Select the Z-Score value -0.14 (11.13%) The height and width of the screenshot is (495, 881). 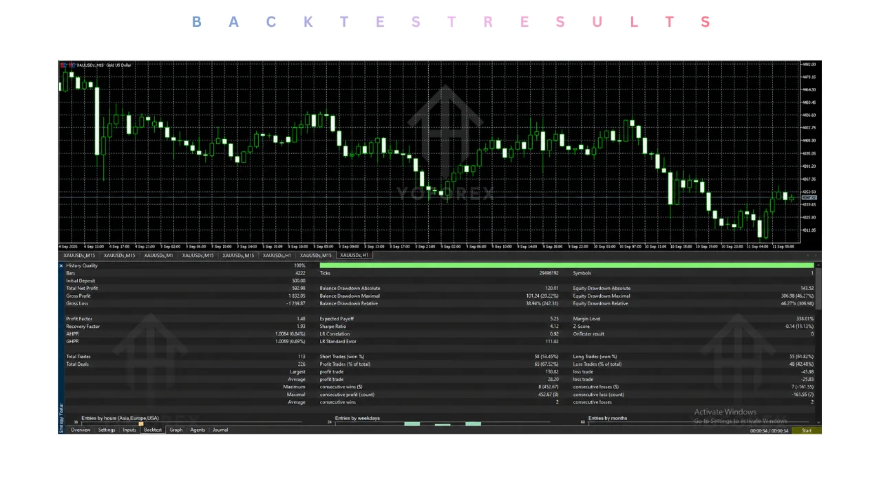(x=799, y=327)
